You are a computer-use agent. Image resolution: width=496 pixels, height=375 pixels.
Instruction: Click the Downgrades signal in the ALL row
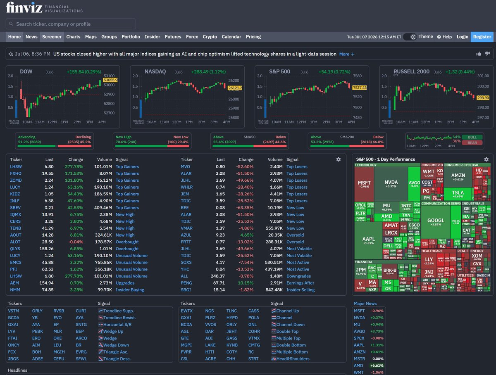(x=298, y=276)
